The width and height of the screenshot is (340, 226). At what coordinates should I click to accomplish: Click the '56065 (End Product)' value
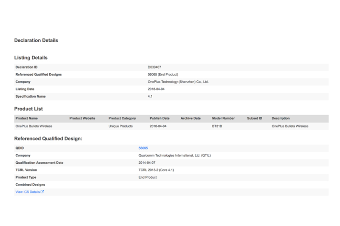pos(163,74)
